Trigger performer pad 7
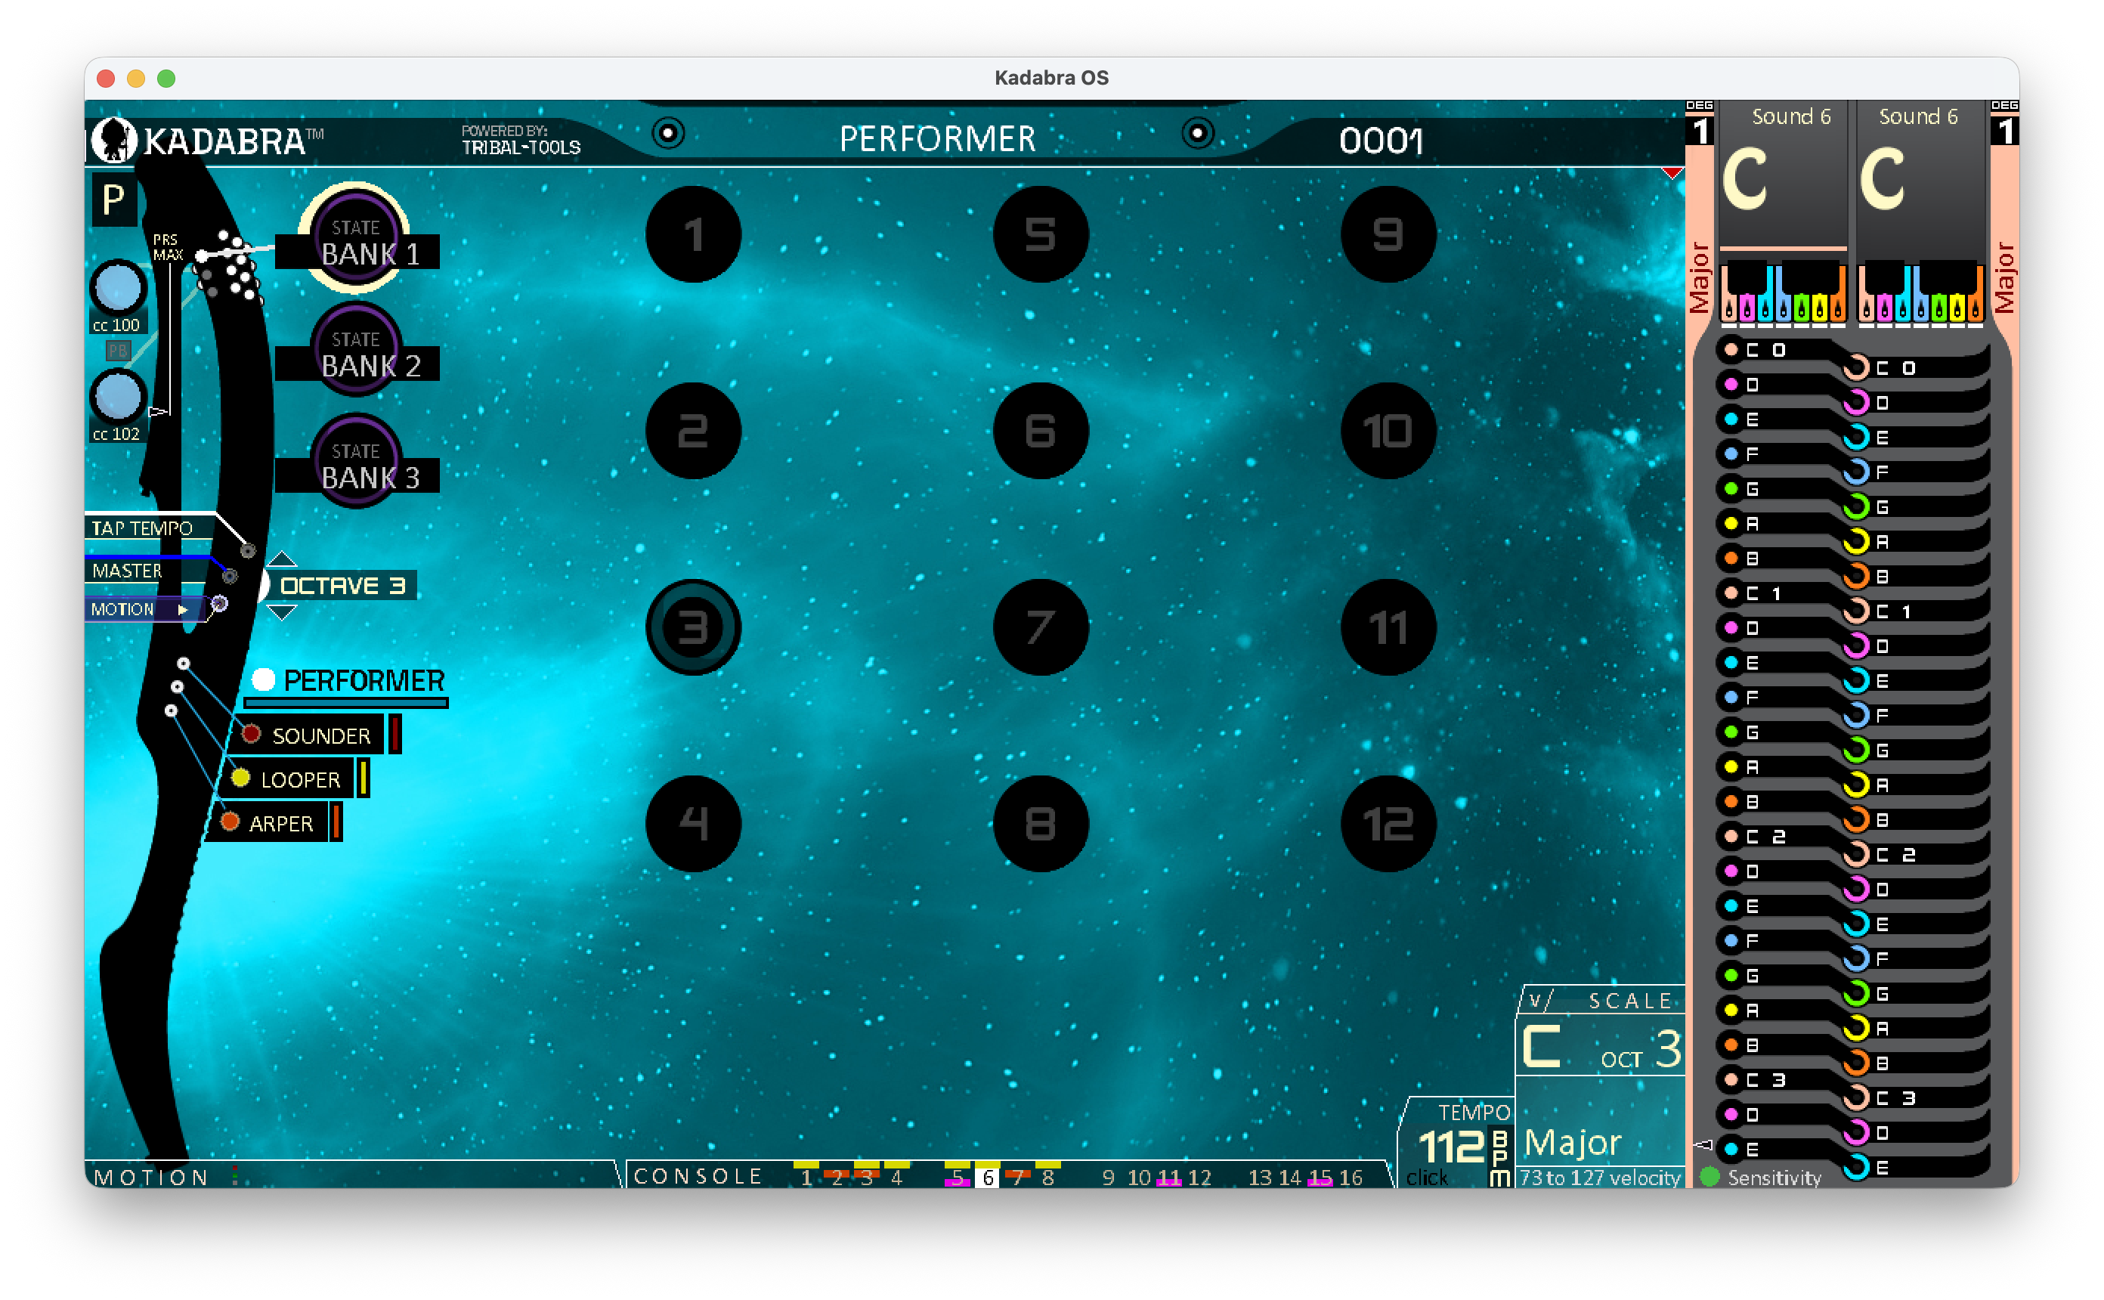The width and height of the screenshot is (2104, 1300). (1041, 627)
